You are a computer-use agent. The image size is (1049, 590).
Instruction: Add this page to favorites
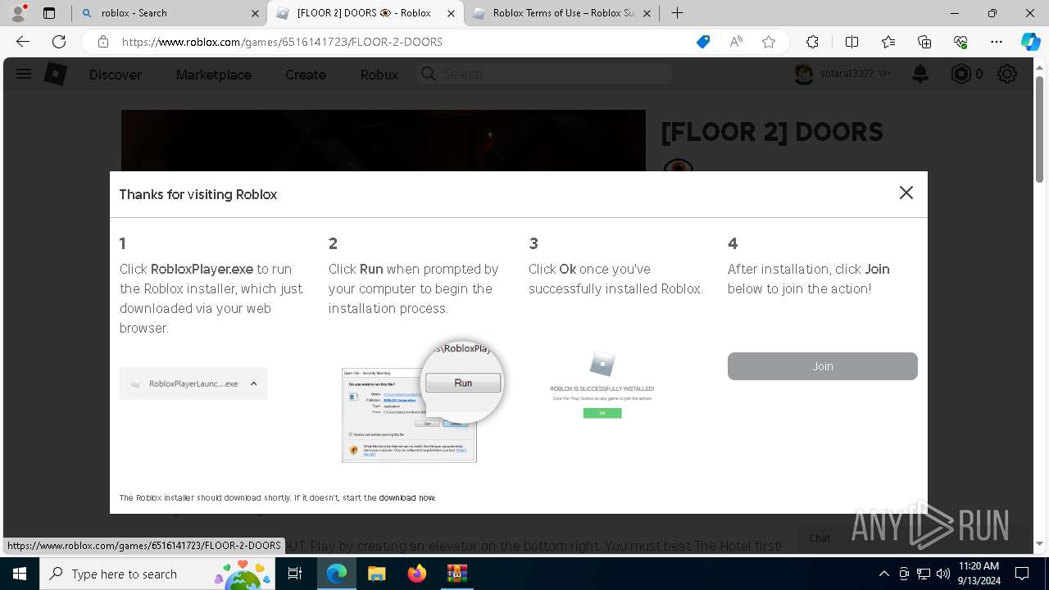[x=769, y=42]
